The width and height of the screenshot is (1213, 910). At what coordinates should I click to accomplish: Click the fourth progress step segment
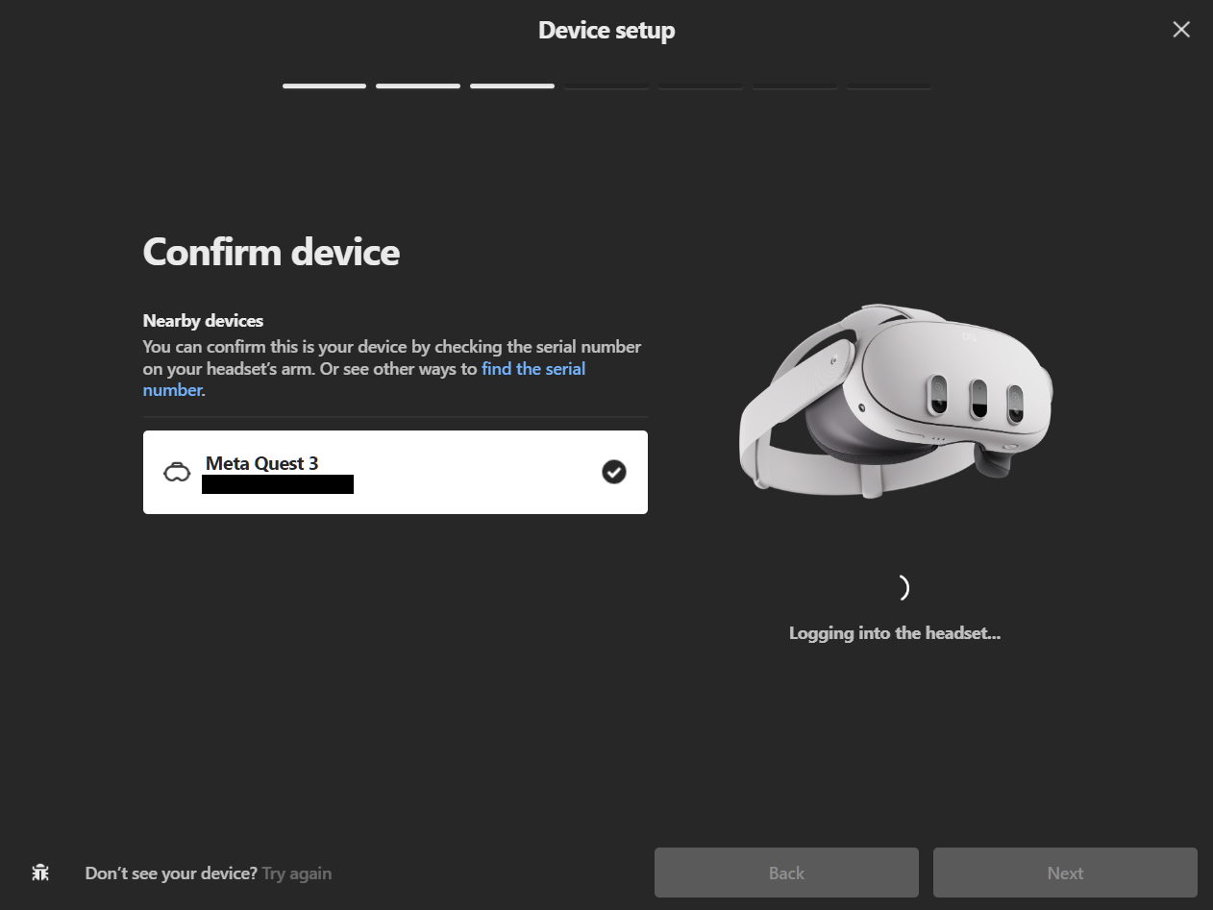606,86
